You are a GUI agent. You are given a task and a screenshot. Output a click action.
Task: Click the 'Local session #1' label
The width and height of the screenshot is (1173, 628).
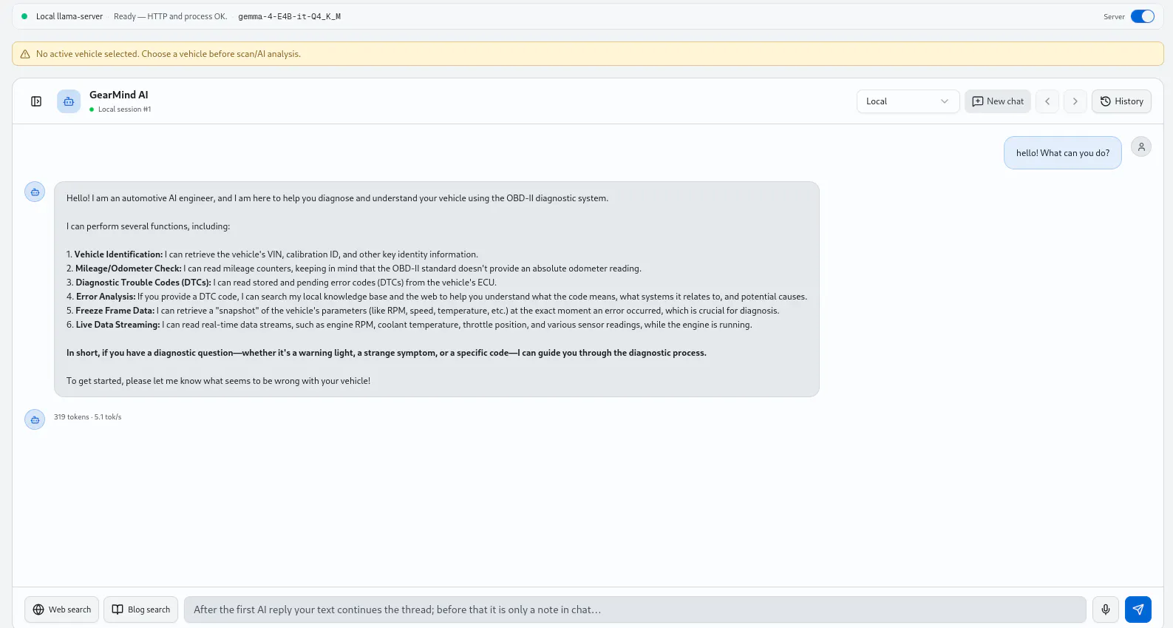124,109
